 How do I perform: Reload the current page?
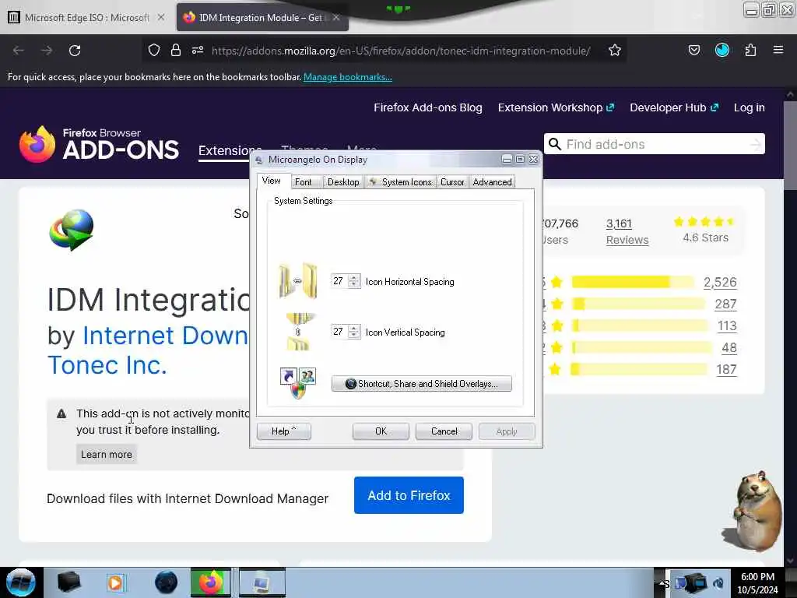75,51
